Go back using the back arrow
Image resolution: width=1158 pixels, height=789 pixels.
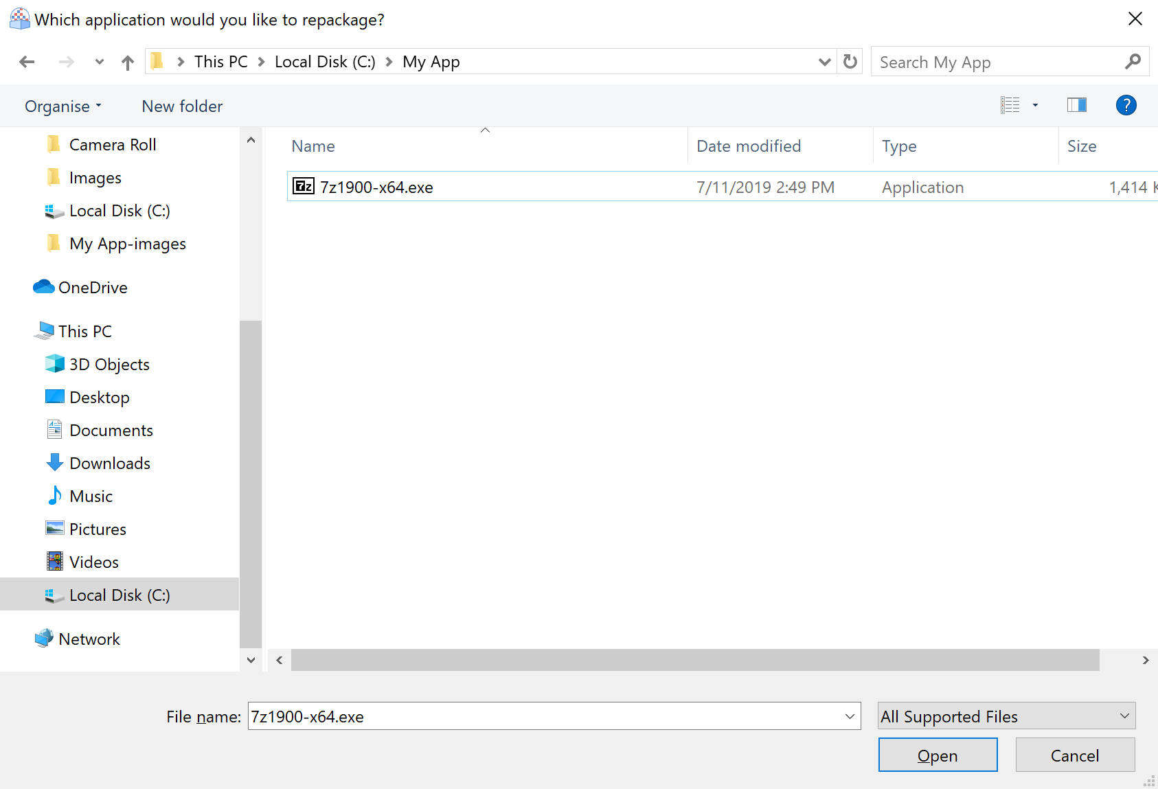coord(27,62)
